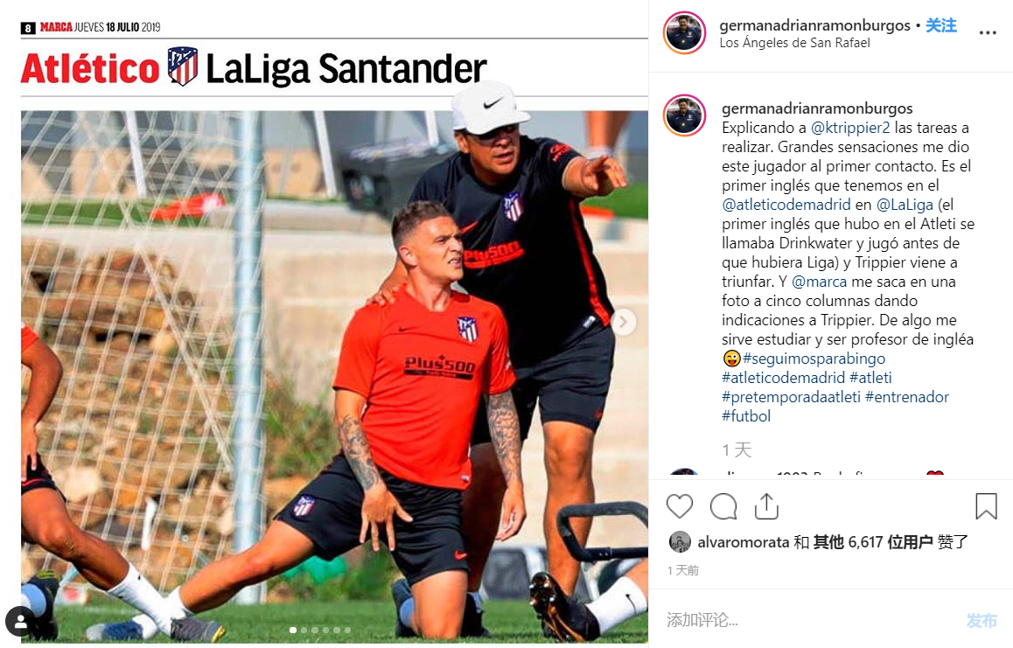Screen dimensions: 1013x648
Task: Jump to second carousel dot indicator
Action: click(304, 630)
